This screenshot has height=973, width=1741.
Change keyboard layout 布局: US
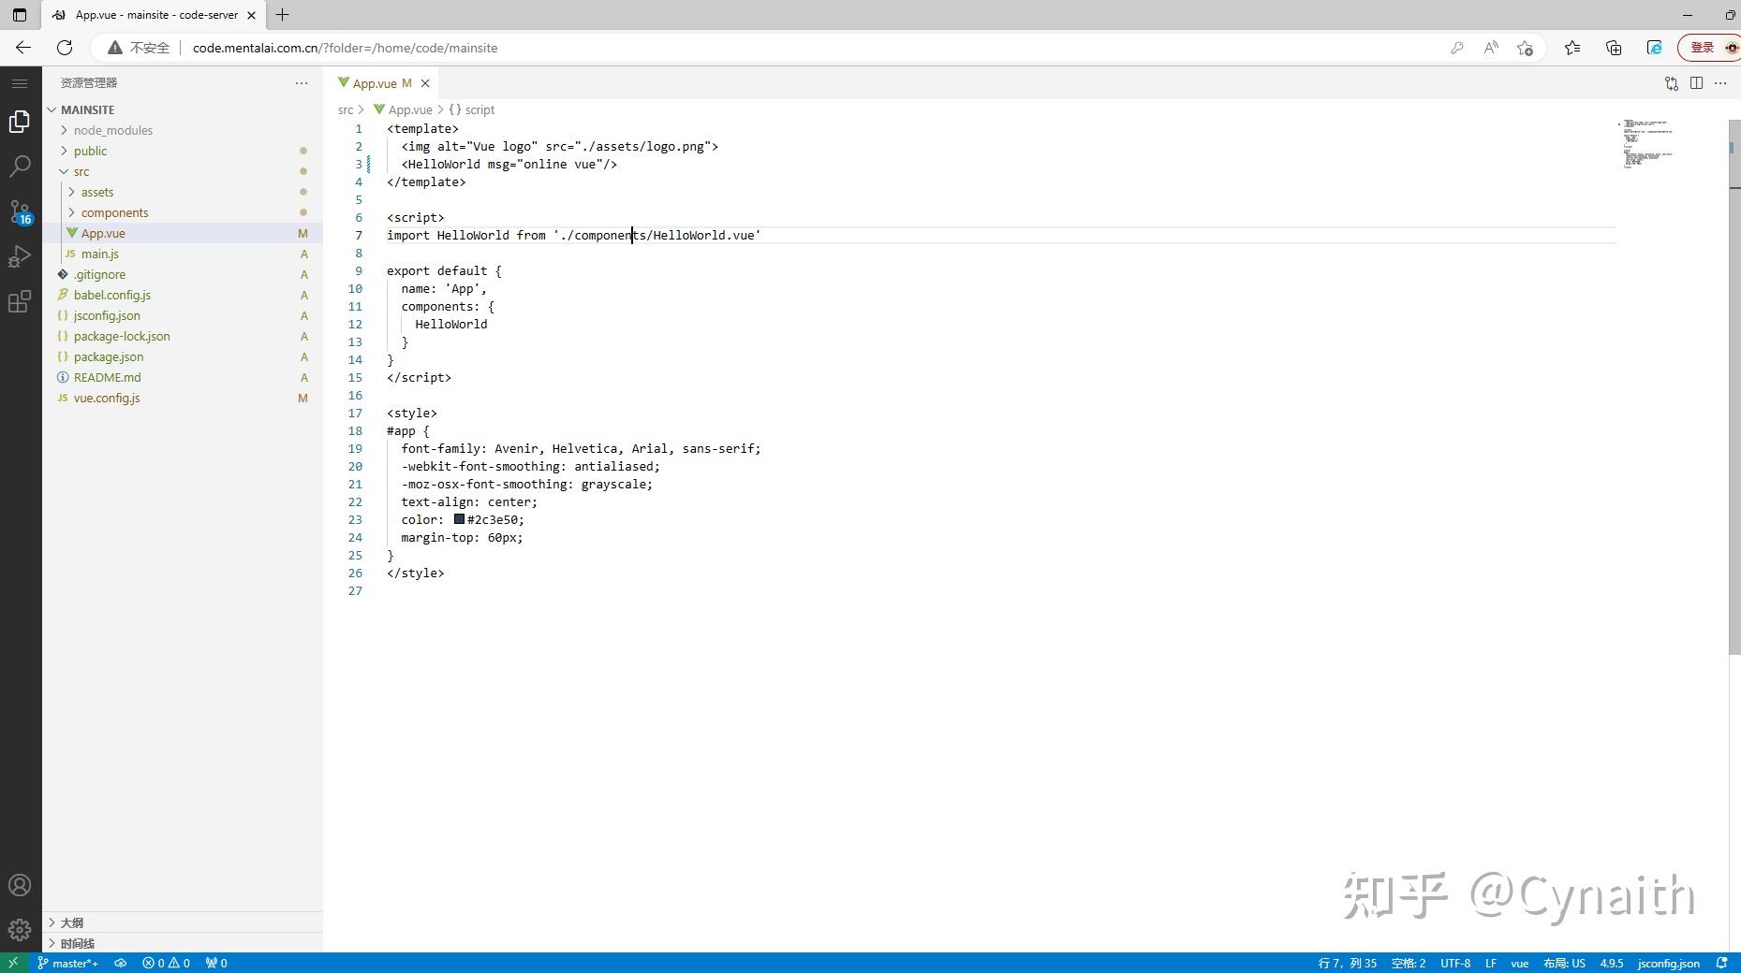1565,963
